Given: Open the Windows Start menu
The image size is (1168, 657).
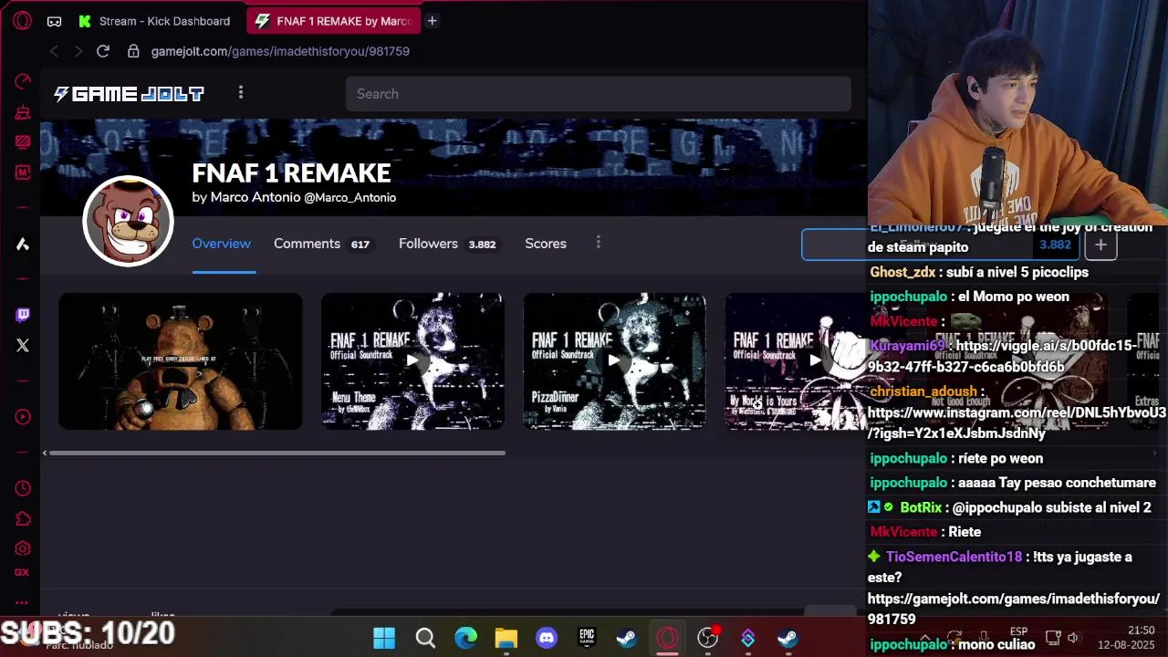Looking at the screenshot, I should (x=384, y=638).
